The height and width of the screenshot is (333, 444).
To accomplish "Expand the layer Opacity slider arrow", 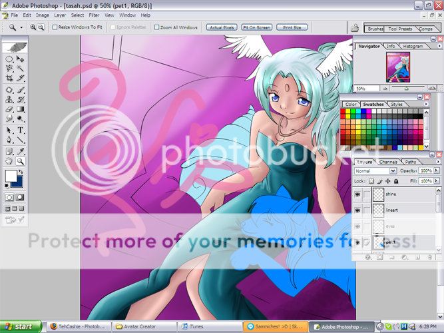I will (438, 171).
